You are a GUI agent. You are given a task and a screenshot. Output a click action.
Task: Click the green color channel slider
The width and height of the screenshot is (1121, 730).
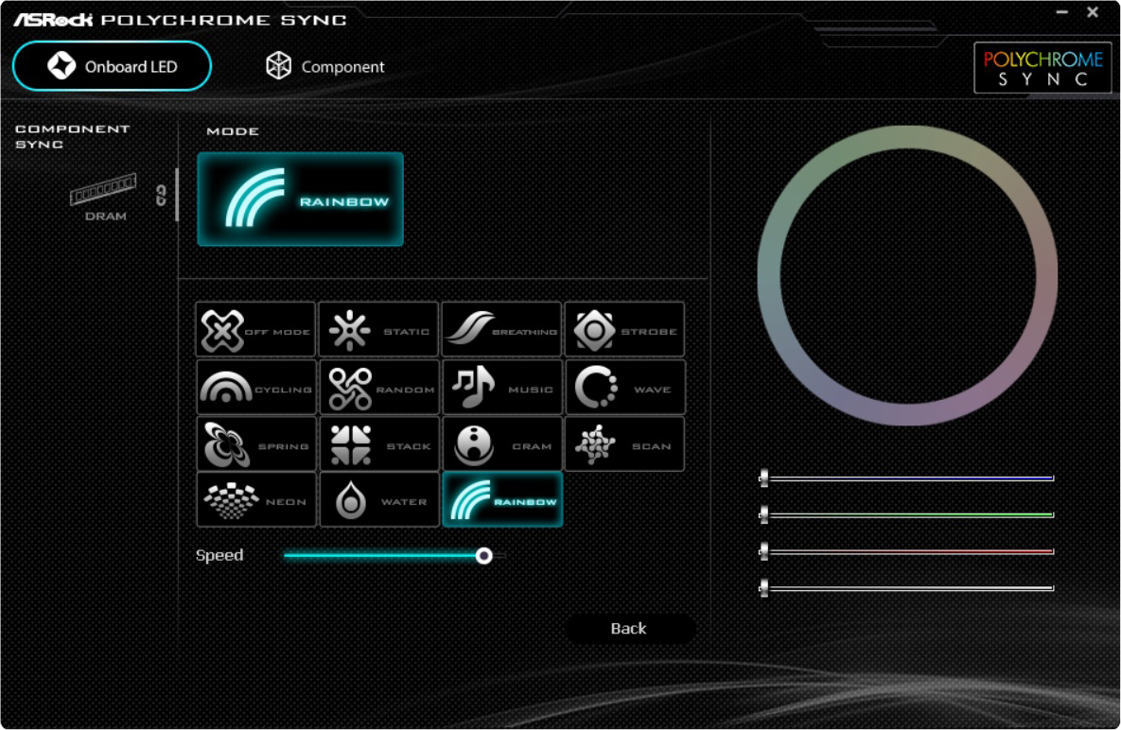906,514
